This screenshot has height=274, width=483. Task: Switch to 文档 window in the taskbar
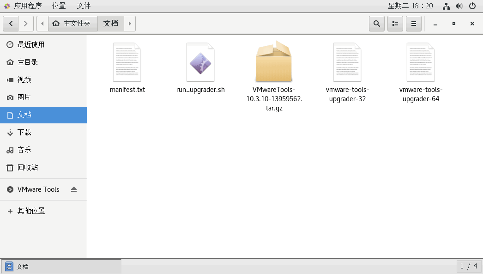click(61, 267)
